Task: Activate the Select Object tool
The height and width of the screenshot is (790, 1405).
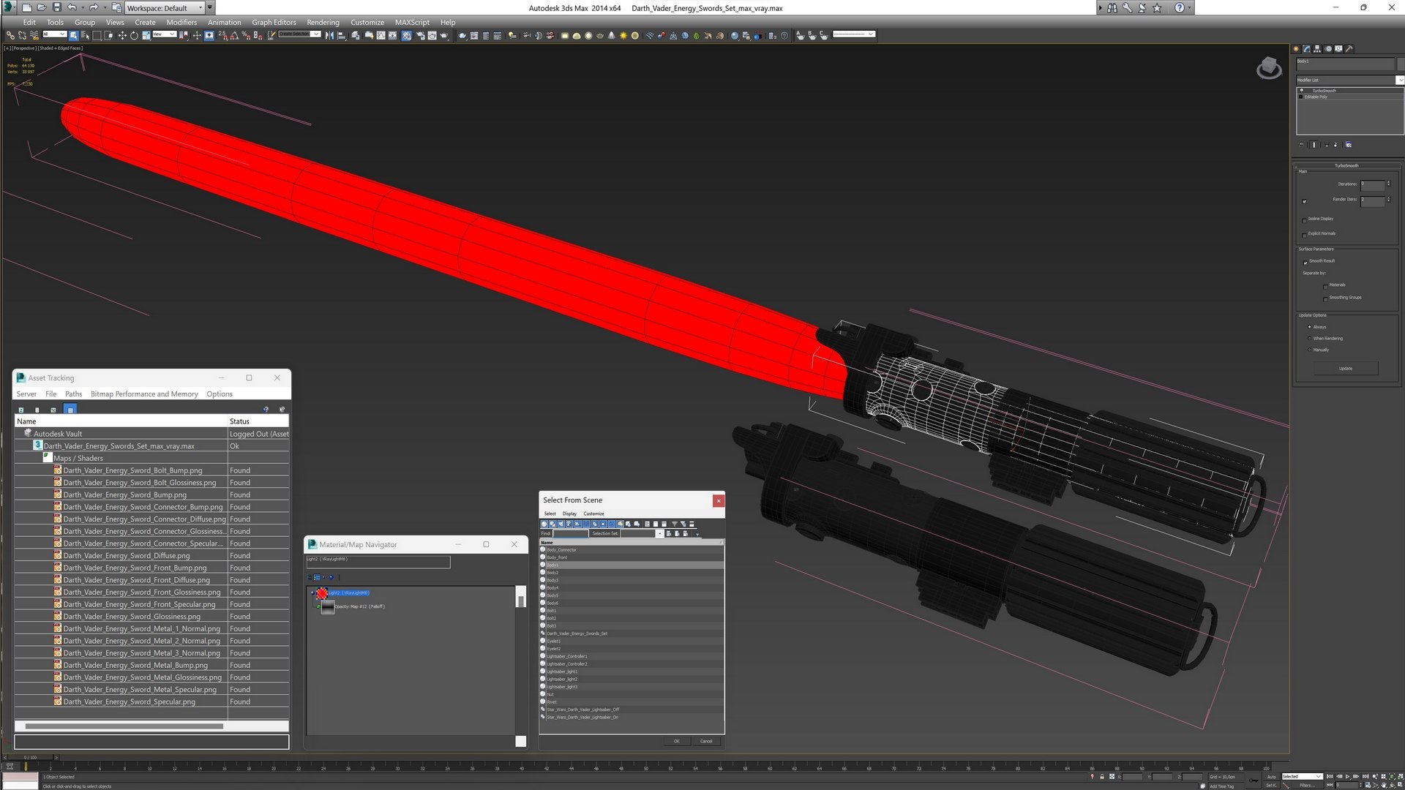Action: point(74,35)
